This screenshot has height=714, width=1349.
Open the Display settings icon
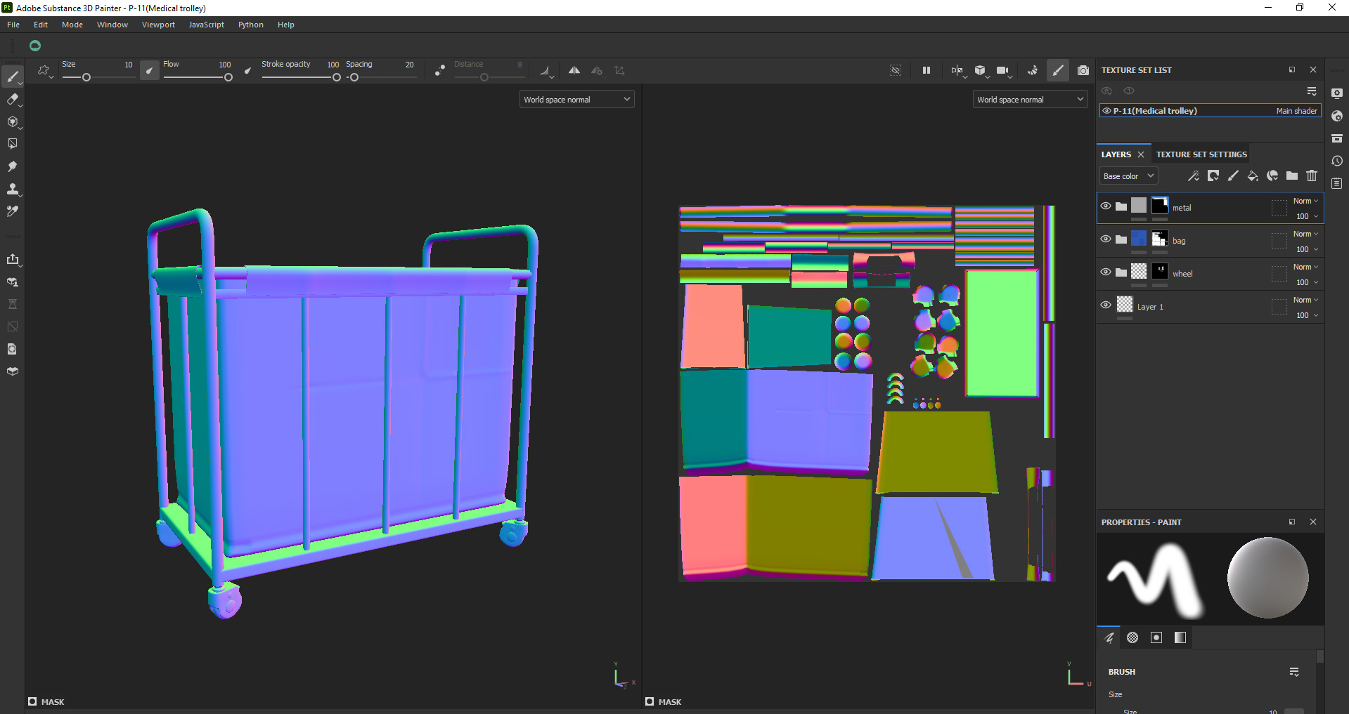(x=1337, y=93)
